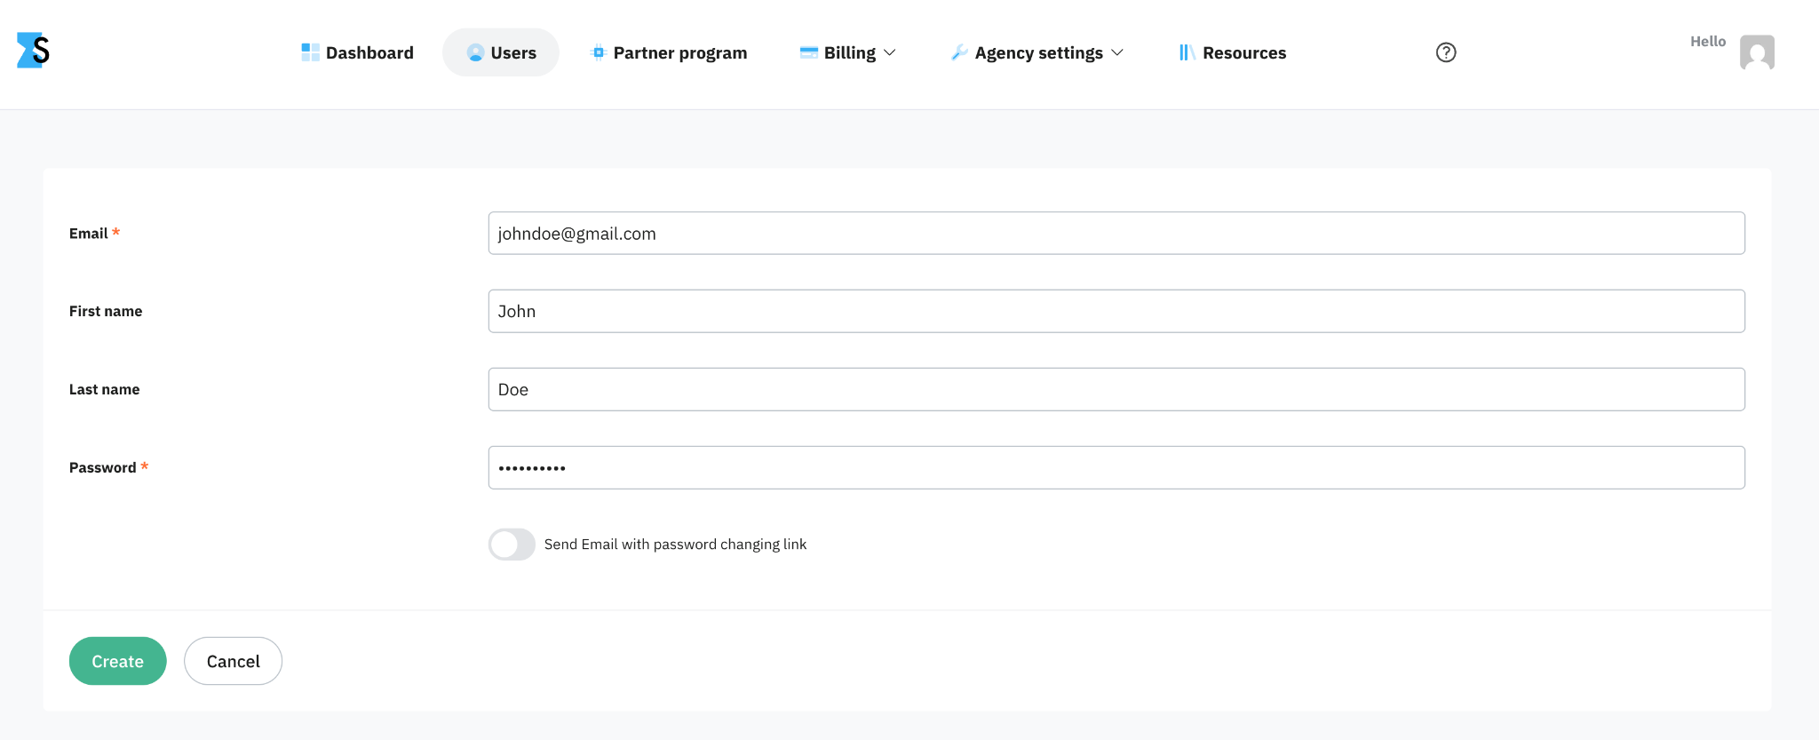Click the Resources books icon
Viewport: 1819px width, 740px height.
(1187, 52)
